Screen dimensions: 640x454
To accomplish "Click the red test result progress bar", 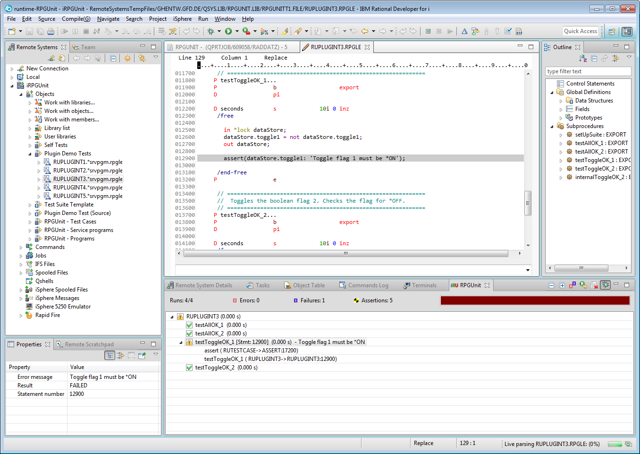I will (x=535, y=300).
